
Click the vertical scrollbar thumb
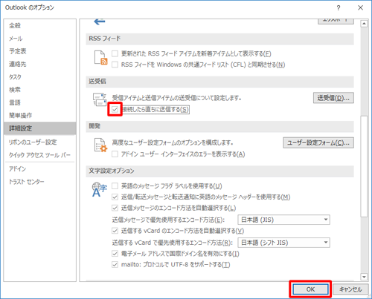click(364, 166)
